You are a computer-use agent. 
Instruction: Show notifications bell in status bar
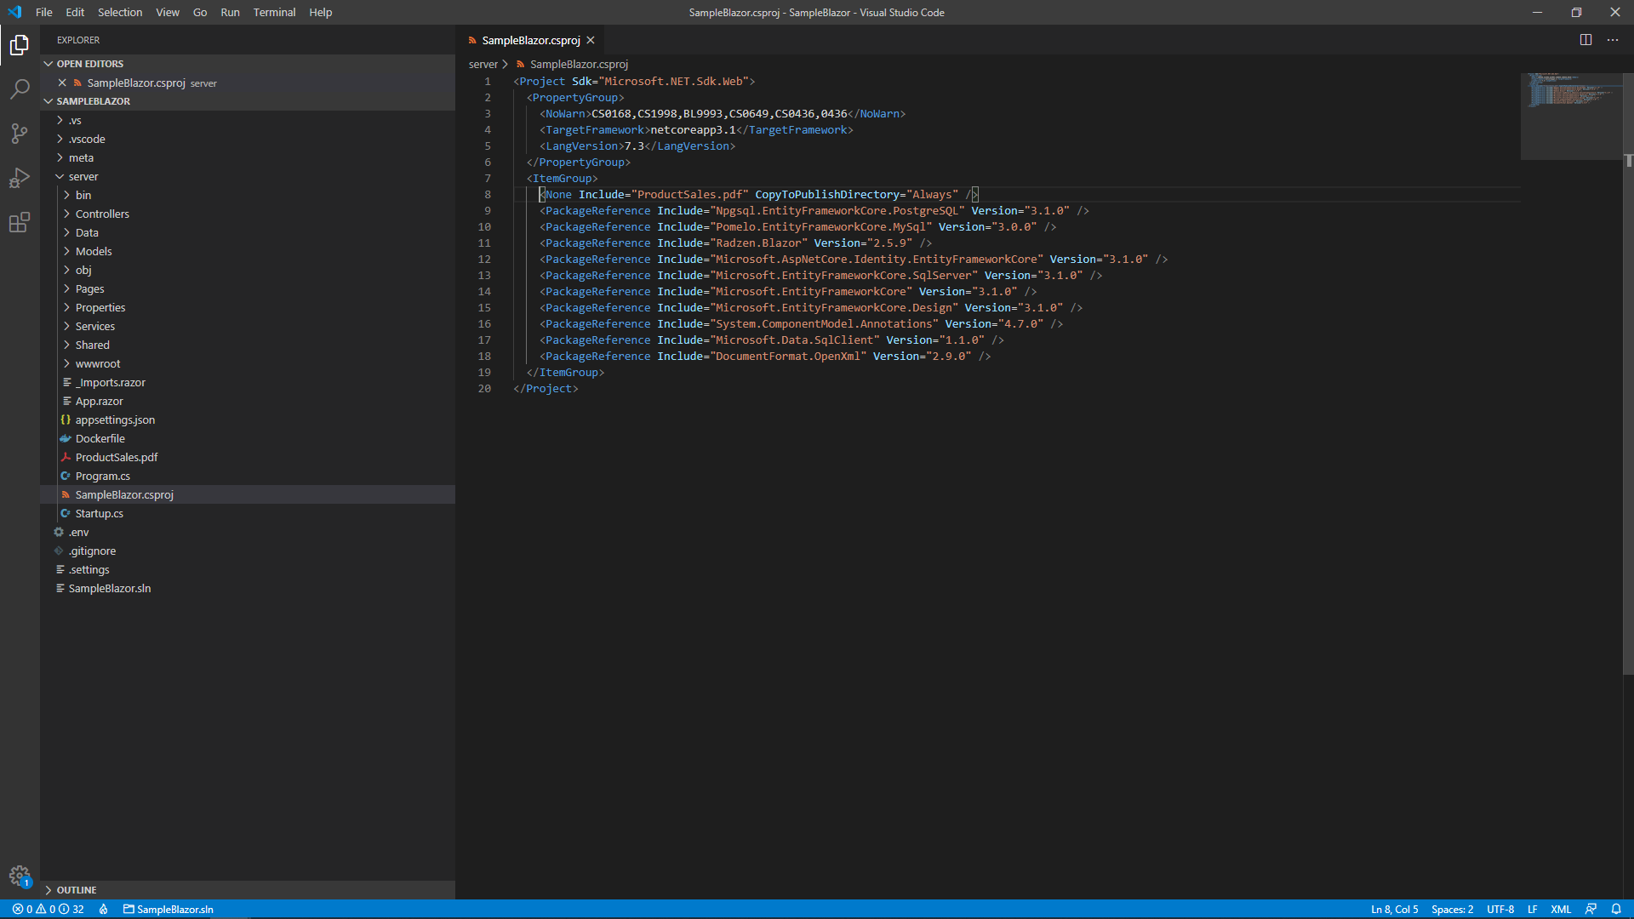(x=1616, y=909)
